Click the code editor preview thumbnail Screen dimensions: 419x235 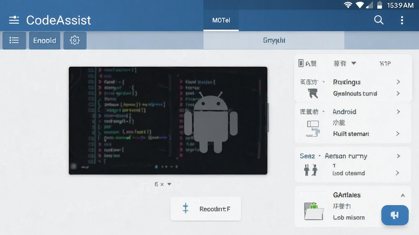[x=168, y=121]
